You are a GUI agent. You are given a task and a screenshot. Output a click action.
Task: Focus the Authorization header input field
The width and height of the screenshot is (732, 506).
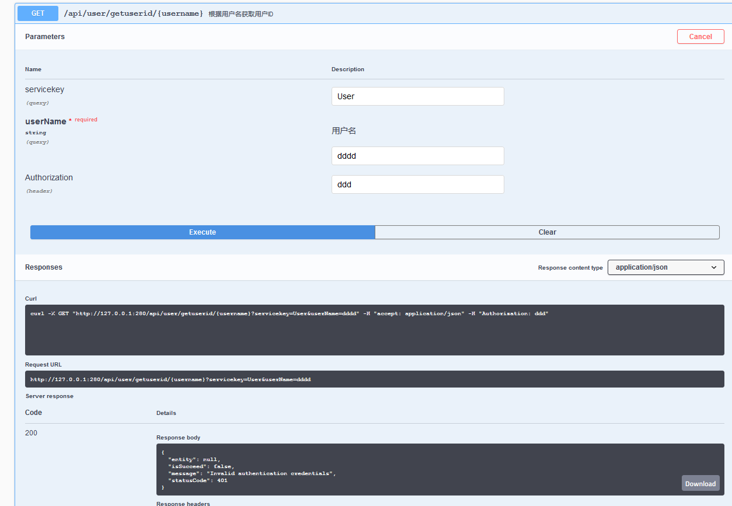coord(418,184)
